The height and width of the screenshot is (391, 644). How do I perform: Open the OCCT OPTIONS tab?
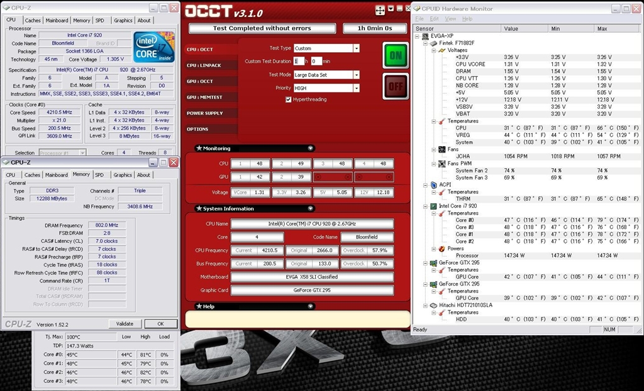211,129
